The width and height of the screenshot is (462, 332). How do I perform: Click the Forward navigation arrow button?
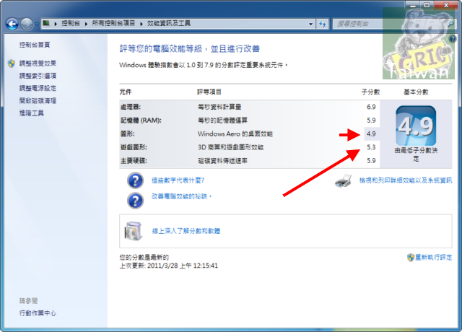[x=26, y=24]
